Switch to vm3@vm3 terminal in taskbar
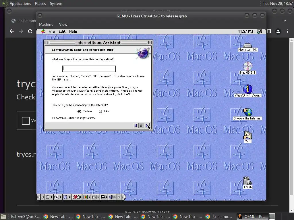 pos(26,217)
